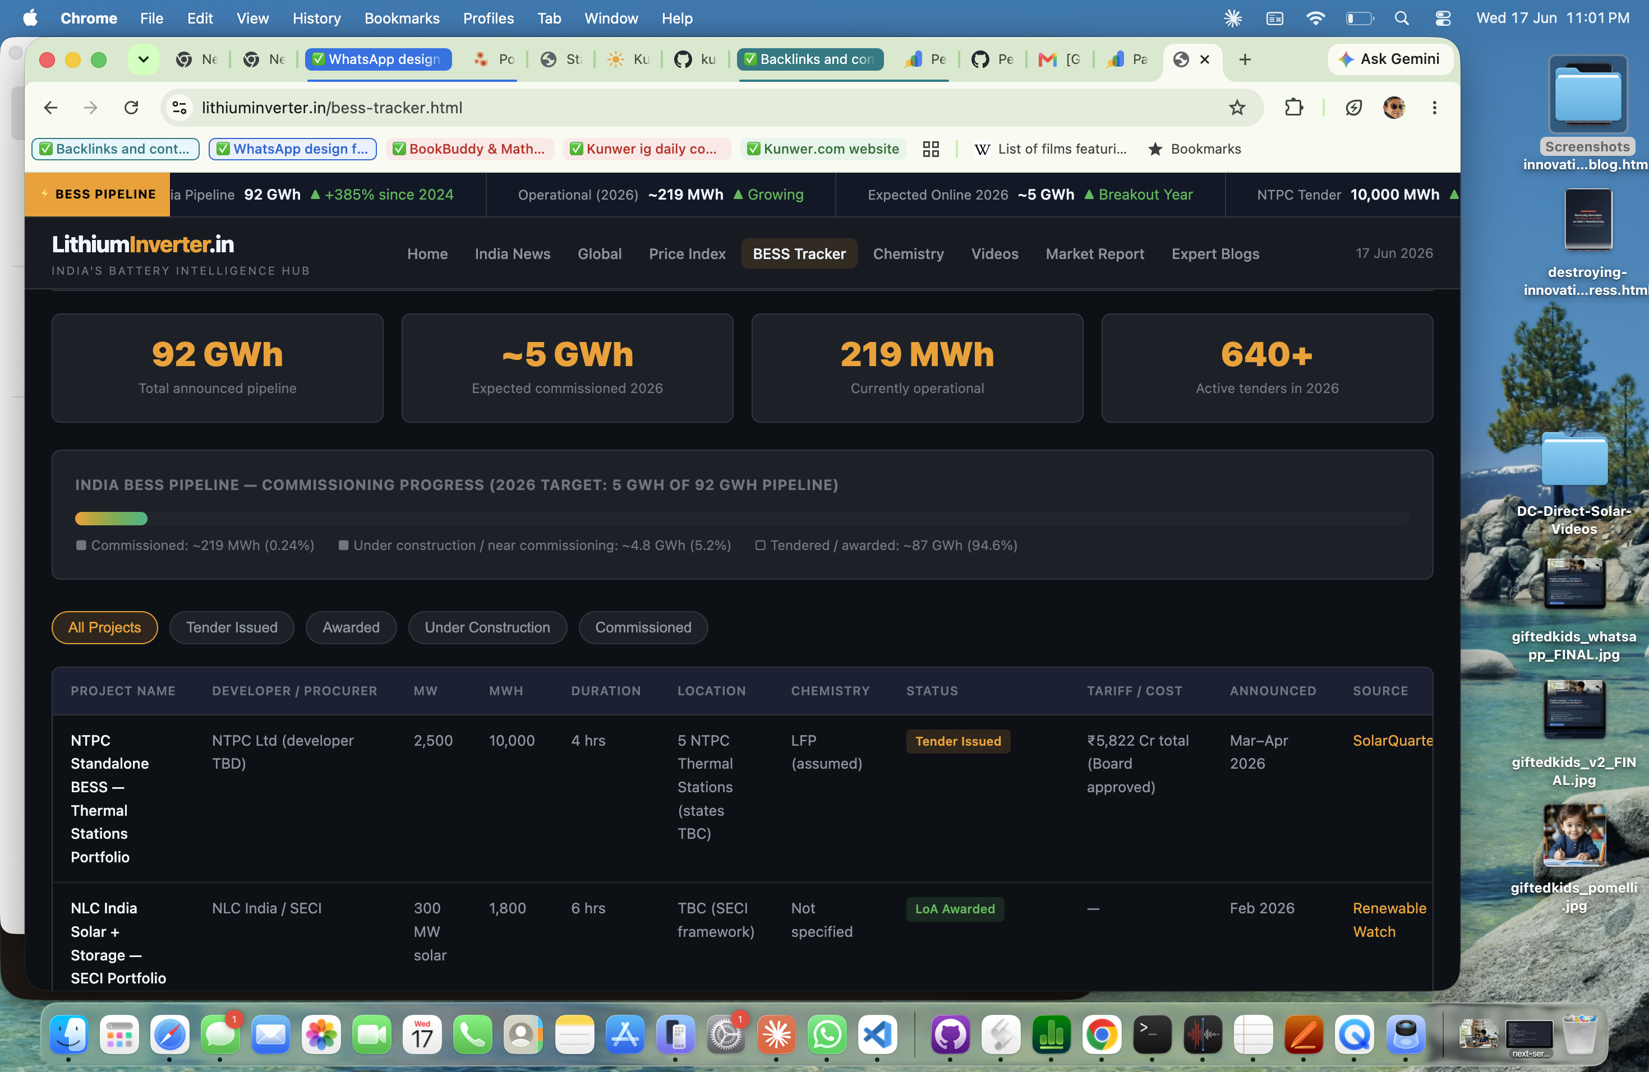The height and width of the screenshot is (1072, 1649).
Task: Open Control Center in menu bar
Action: point(1443,18)
